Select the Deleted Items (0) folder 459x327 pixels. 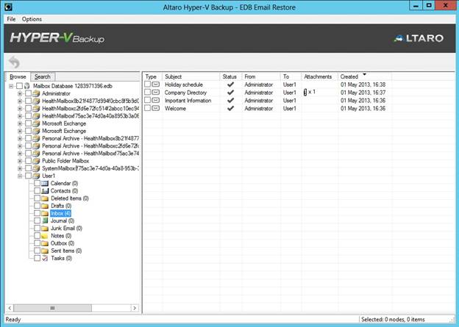(70, 198)
